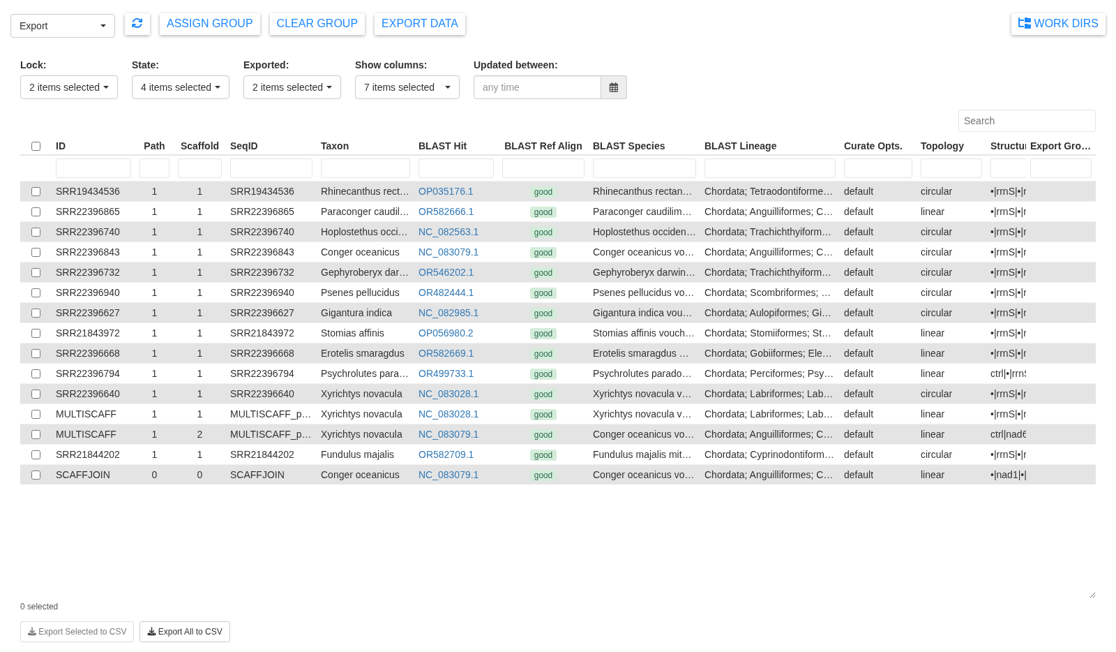The image size is (1116, 652).
Task: Click the Taxon column filter box
Action: 365,168
